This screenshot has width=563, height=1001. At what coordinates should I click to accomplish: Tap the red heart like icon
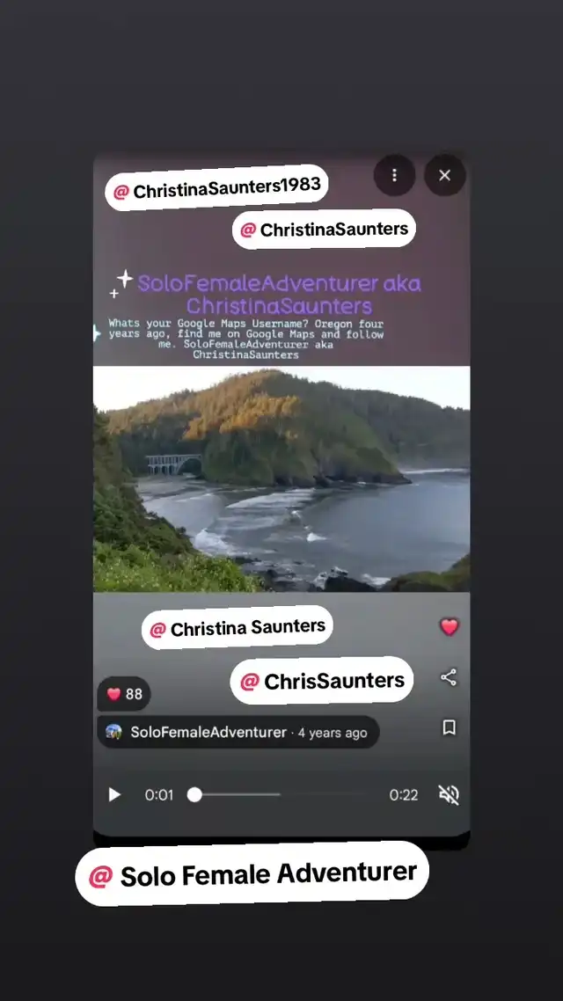coord(450,627)
